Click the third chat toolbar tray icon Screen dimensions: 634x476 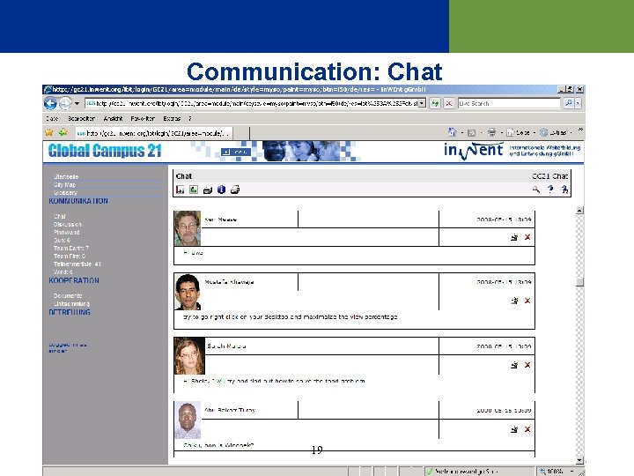208,190
